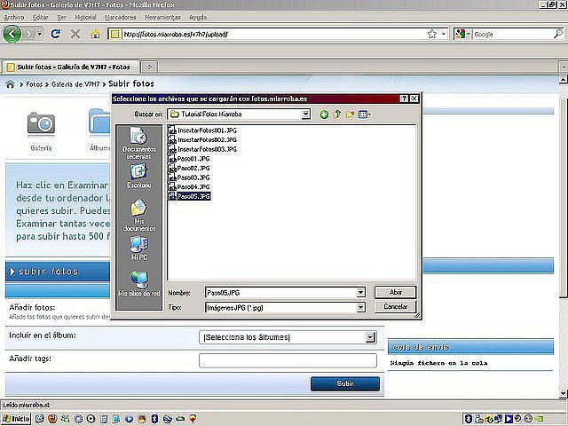
Task: Click the Abrir button
Action: pos(395,292)
